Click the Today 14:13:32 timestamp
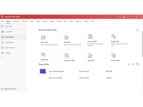The image size is (143, 107). 84,71
